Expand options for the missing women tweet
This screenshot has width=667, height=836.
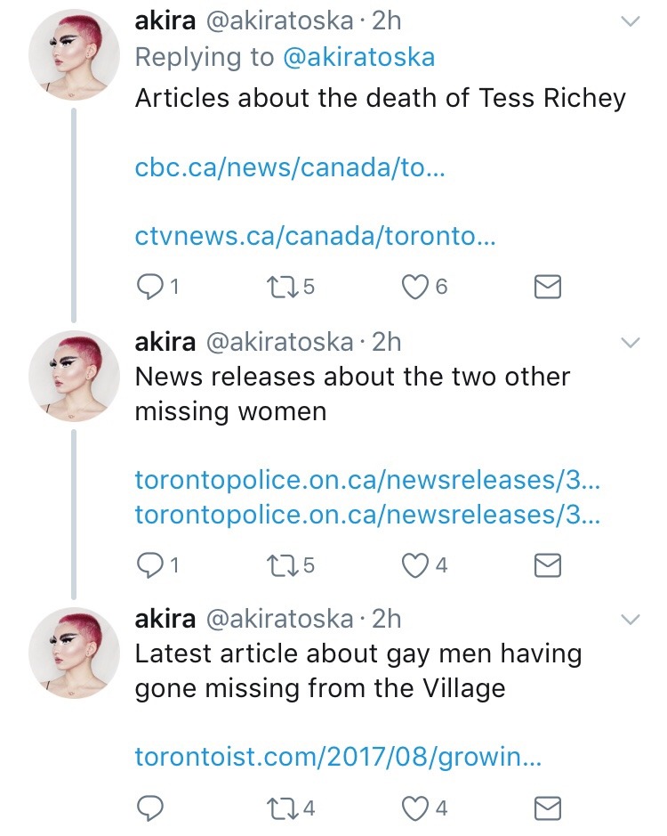630,343
